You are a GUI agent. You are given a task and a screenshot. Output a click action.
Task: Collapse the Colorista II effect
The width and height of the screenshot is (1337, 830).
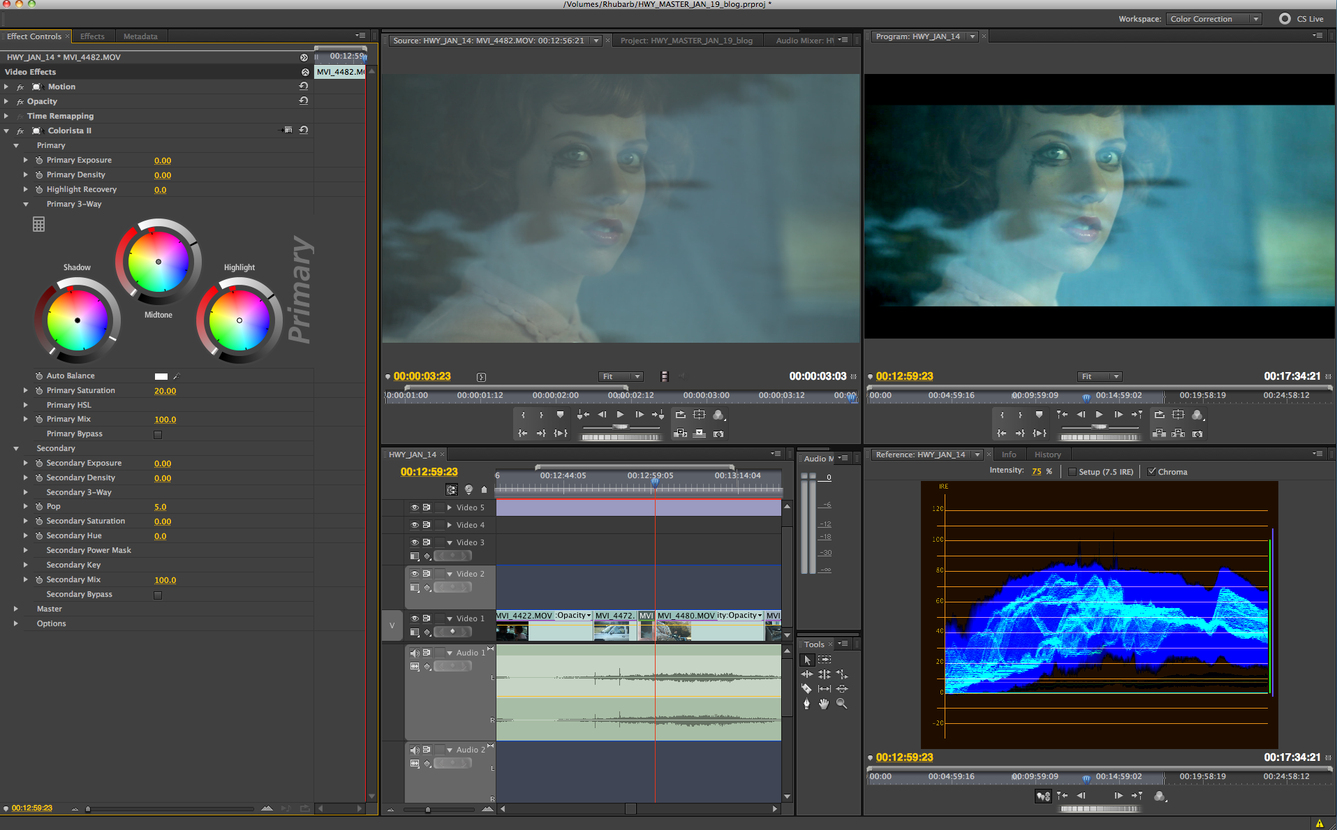6,131
